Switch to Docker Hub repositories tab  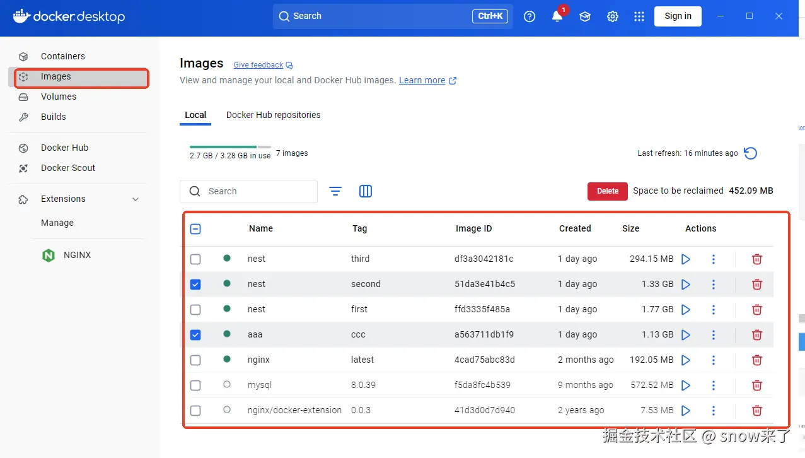pos(274,115)
